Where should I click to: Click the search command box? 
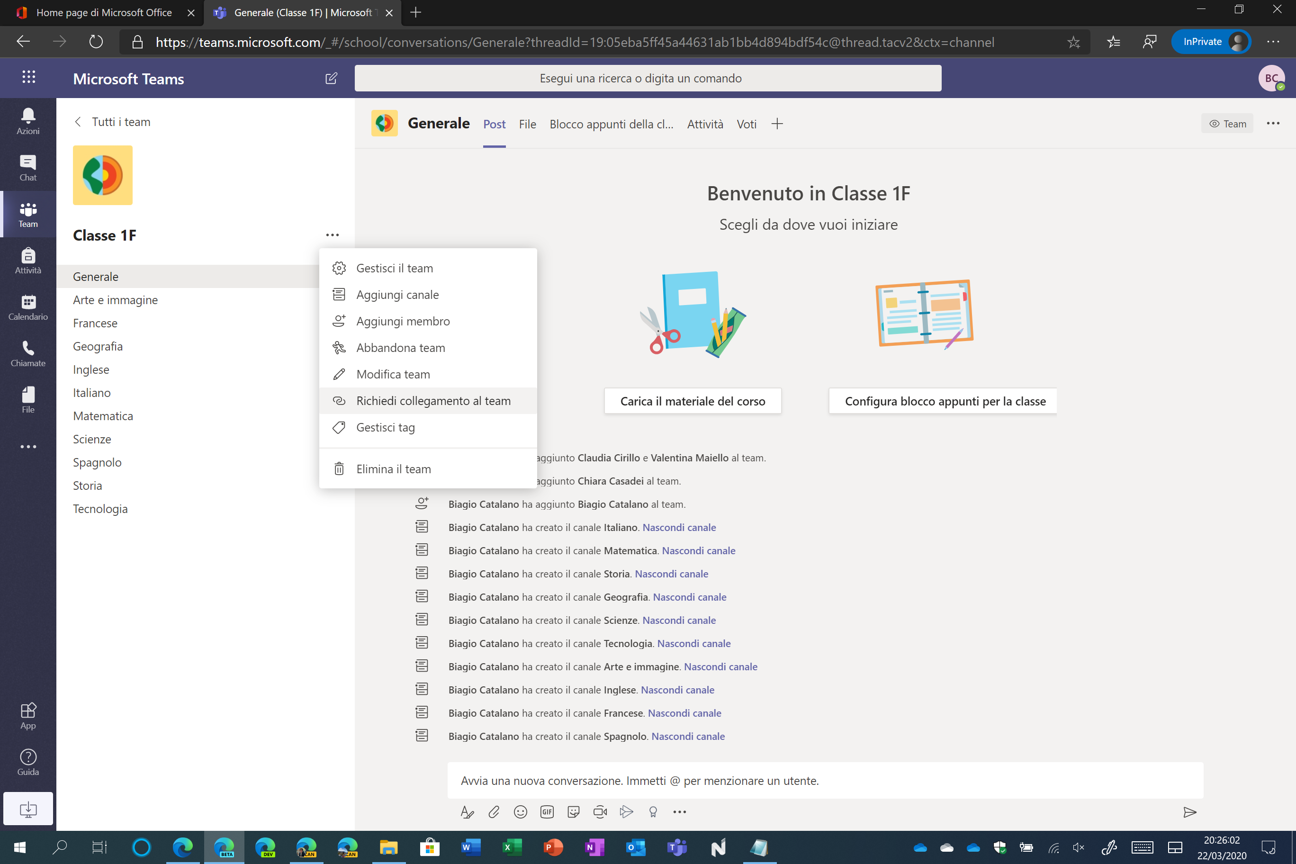(648, 78)
